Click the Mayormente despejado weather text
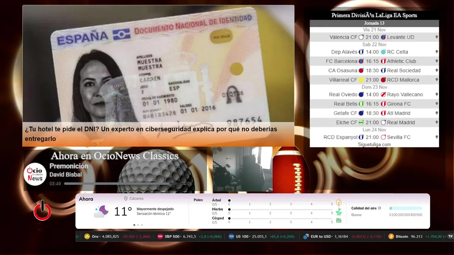454x255 pixels. pos(155,209)
